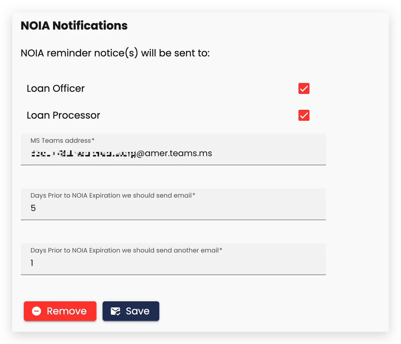Click the value 1 in second days field
The height and width of the screenshot is (344, 401).
coord(32,263)
